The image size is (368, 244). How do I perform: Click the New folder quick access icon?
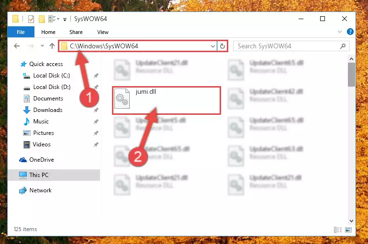[x=42, y=19]
